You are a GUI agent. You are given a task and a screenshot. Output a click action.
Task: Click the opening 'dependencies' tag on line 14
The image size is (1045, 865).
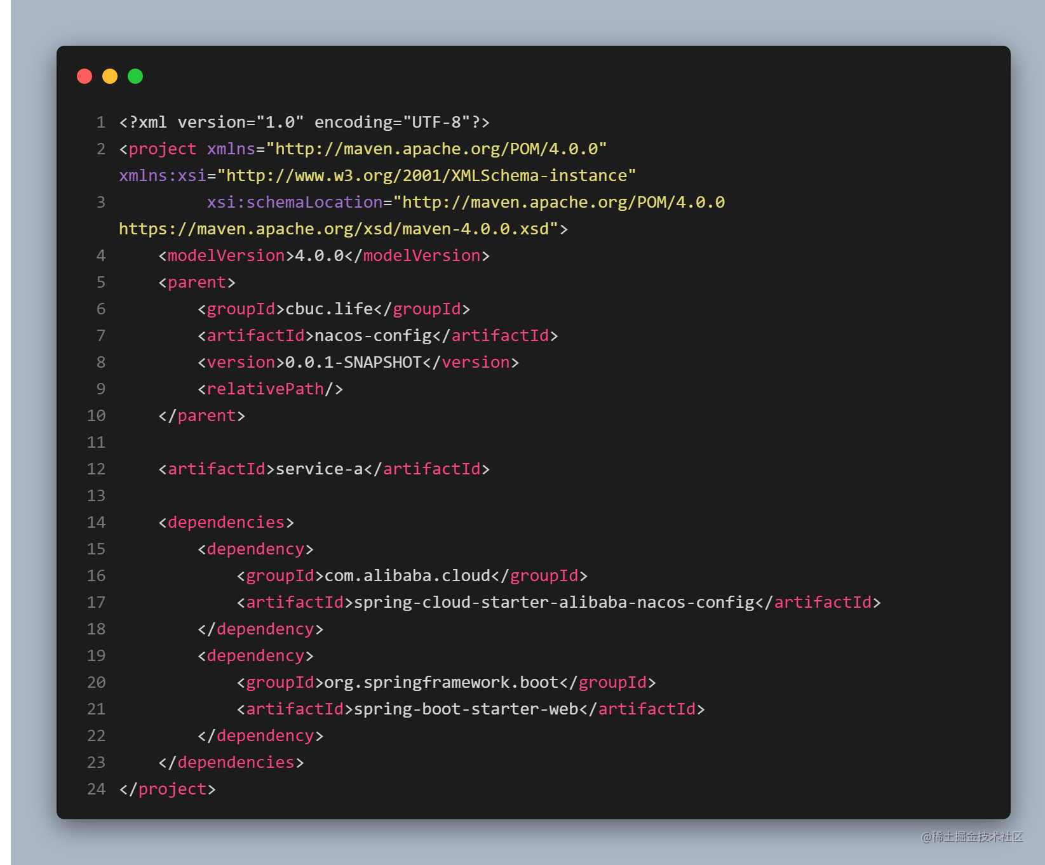pyautogui.click(x=226, y=522)
